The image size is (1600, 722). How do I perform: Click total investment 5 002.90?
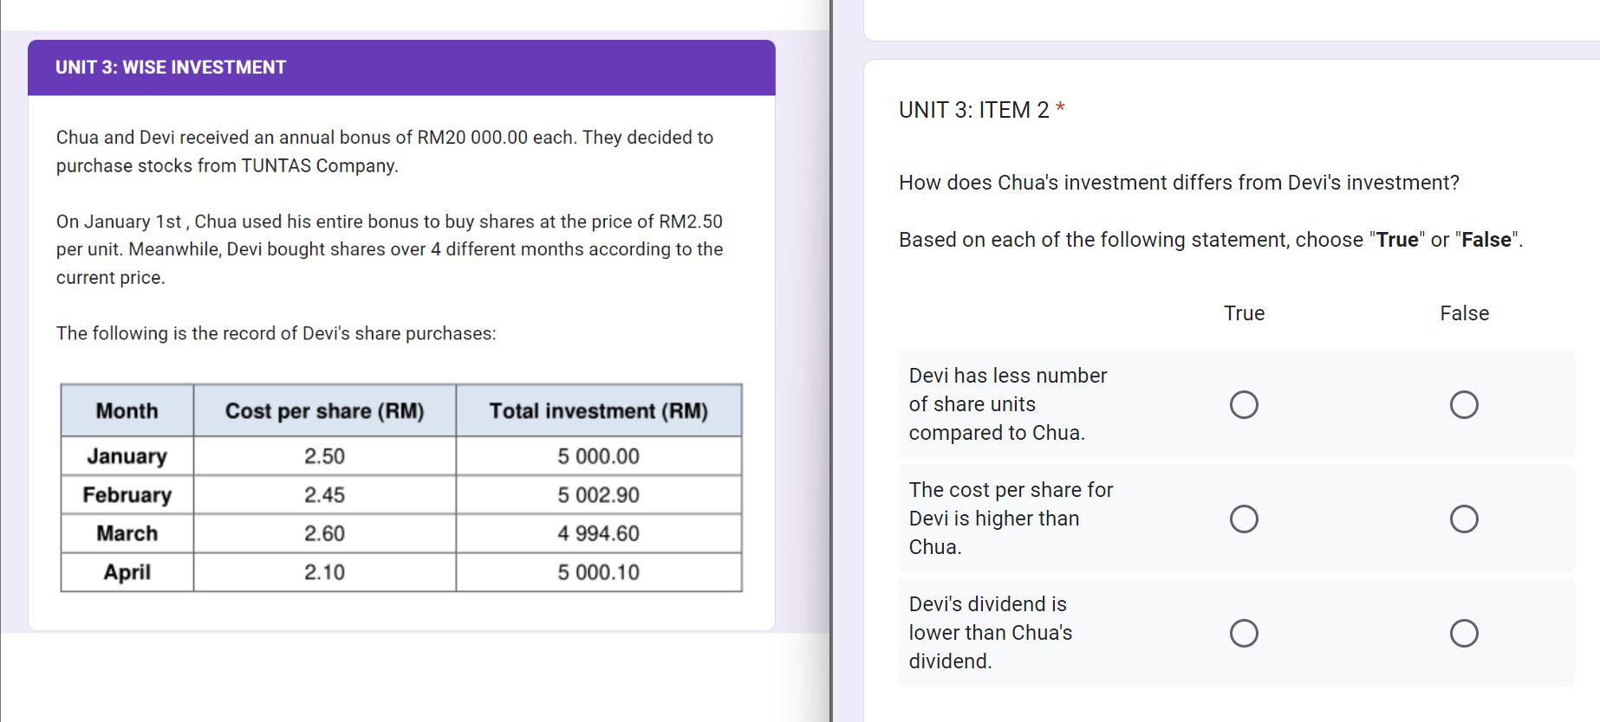coord(599,495)
